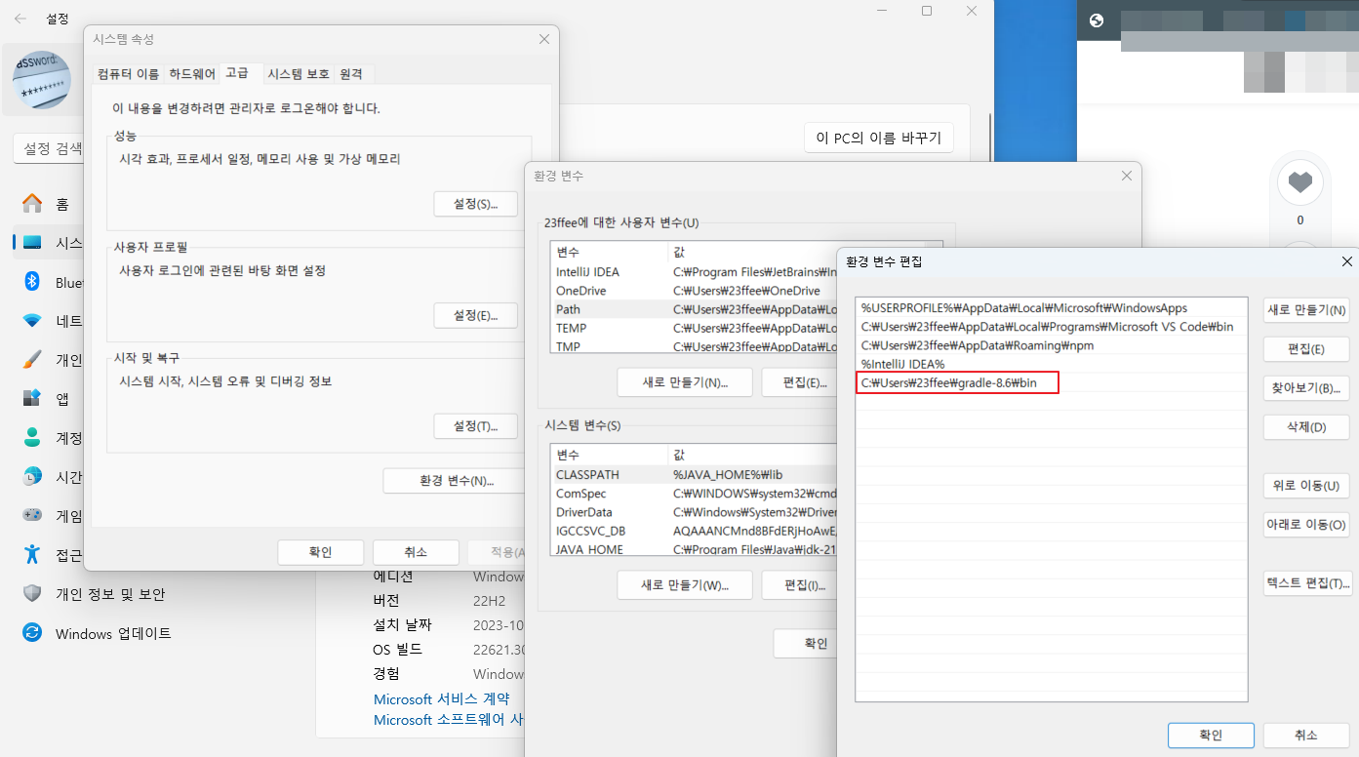Open the Accessibility figure icon in sidebar
Image resolution: width=1359 pixels, height=757 pixels.
[x=32, y=554]
